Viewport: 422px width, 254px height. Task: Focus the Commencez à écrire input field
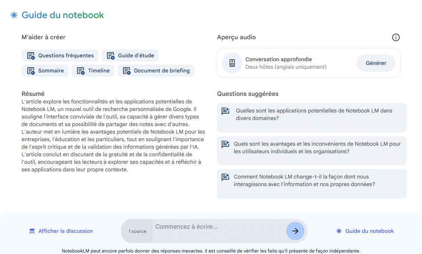pyautogui.click(x=219, y=231)
